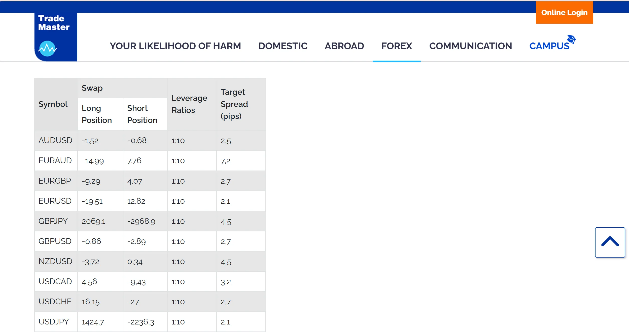629x332 pixels.
Task: Click USDCHF long swap value 16,15
Action: pyautogui.click(x=91, y=302)
